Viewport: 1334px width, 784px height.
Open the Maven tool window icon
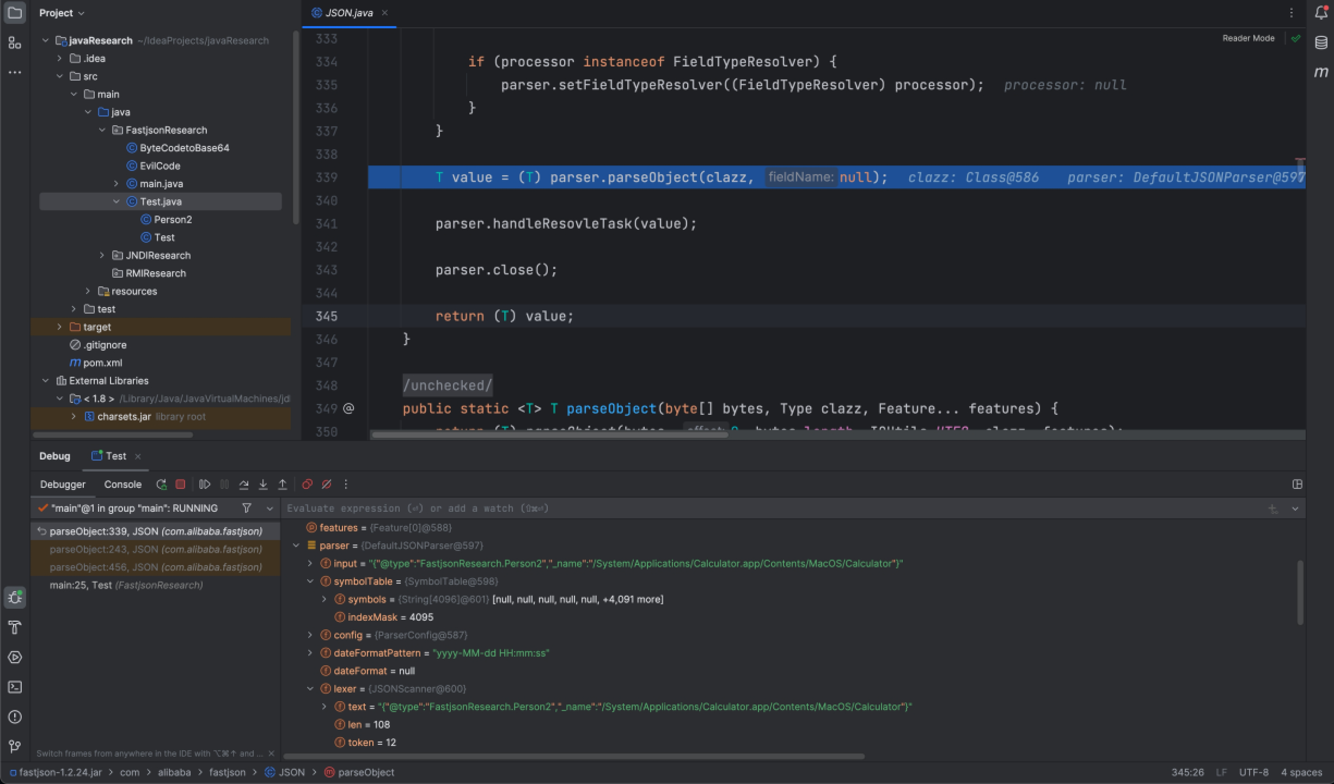pyautogui.click(x=1321, y=72)
